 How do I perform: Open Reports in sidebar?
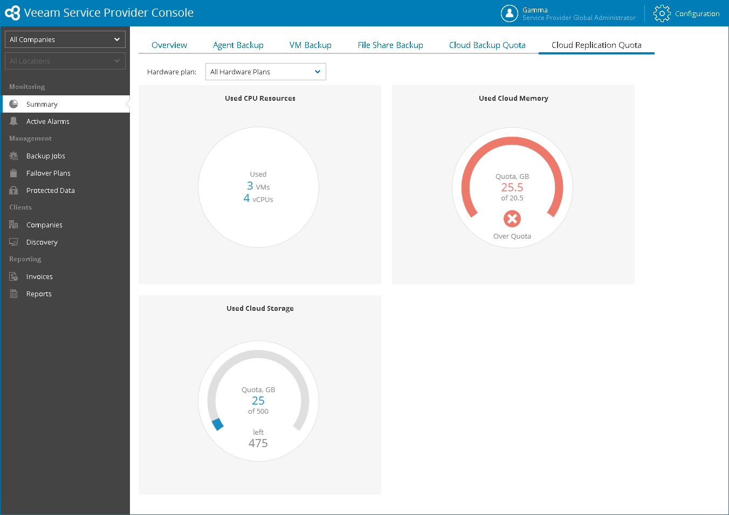(65, 294)
